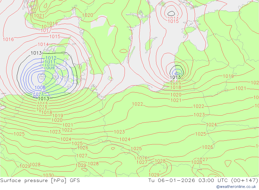Click the blue 1008 isobar label

(40, 87)
